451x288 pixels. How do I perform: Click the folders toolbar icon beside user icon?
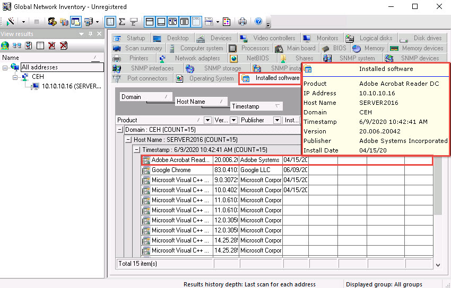tap(64, 22)
